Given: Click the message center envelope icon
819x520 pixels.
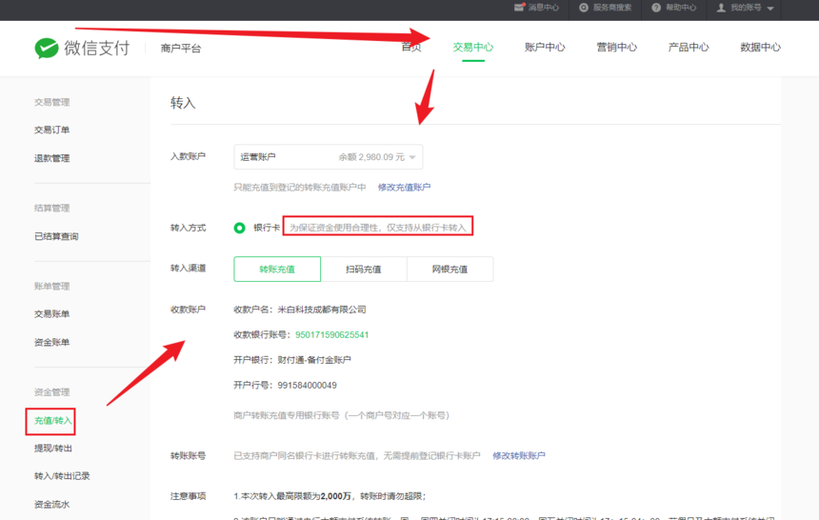Looking at the screenshot, I should click(519, 8).
